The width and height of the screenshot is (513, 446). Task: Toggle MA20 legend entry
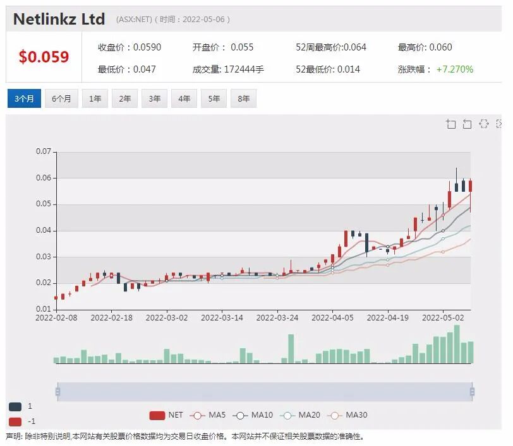300,415
